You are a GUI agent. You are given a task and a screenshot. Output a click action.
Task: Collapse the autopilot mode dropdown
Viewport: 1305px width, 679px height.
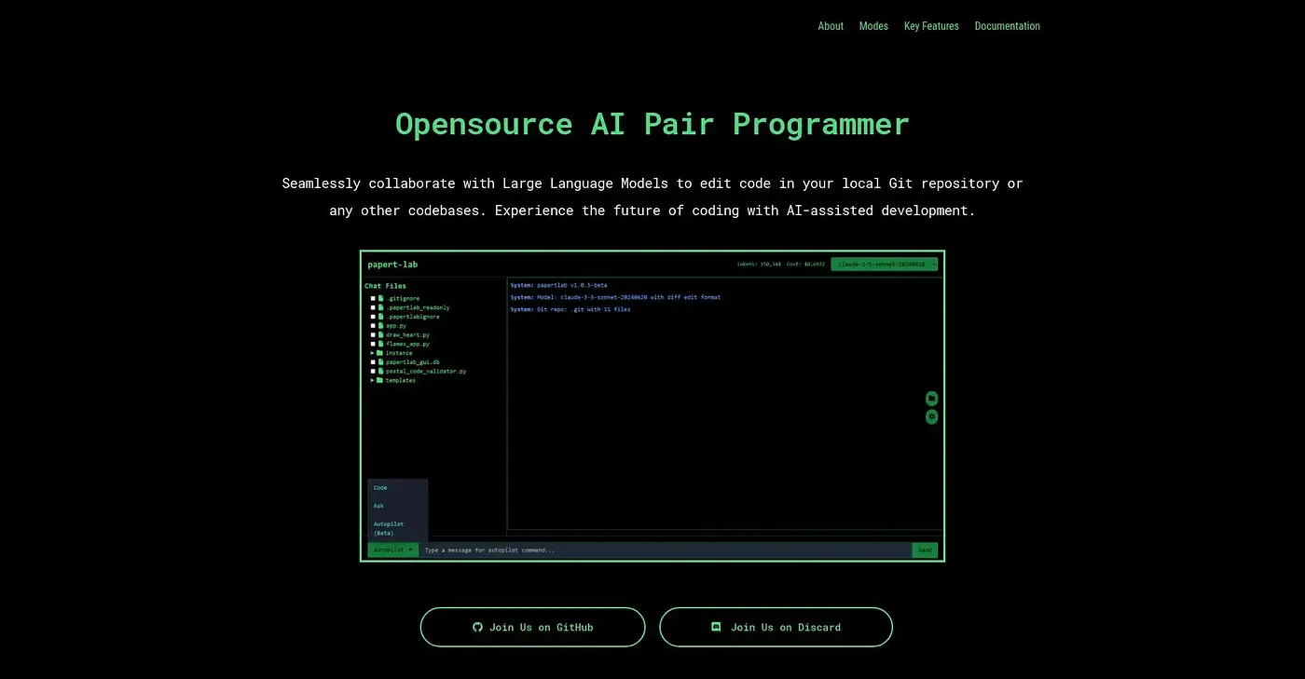(x=392, y=550)
